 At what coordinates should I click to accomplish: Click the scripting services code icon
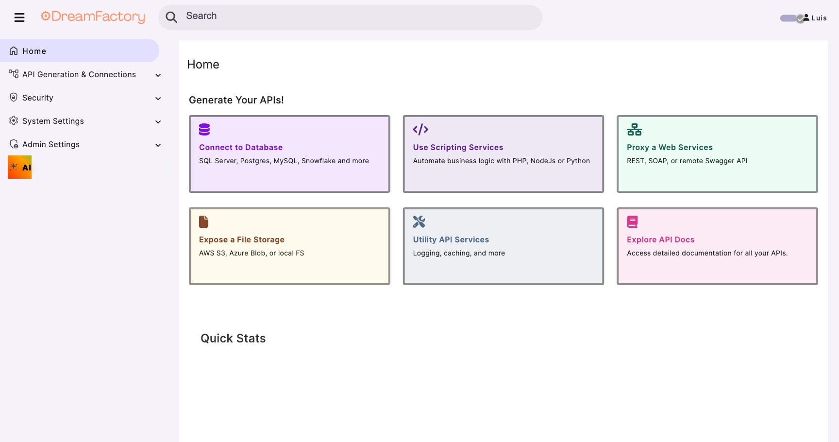420,129
